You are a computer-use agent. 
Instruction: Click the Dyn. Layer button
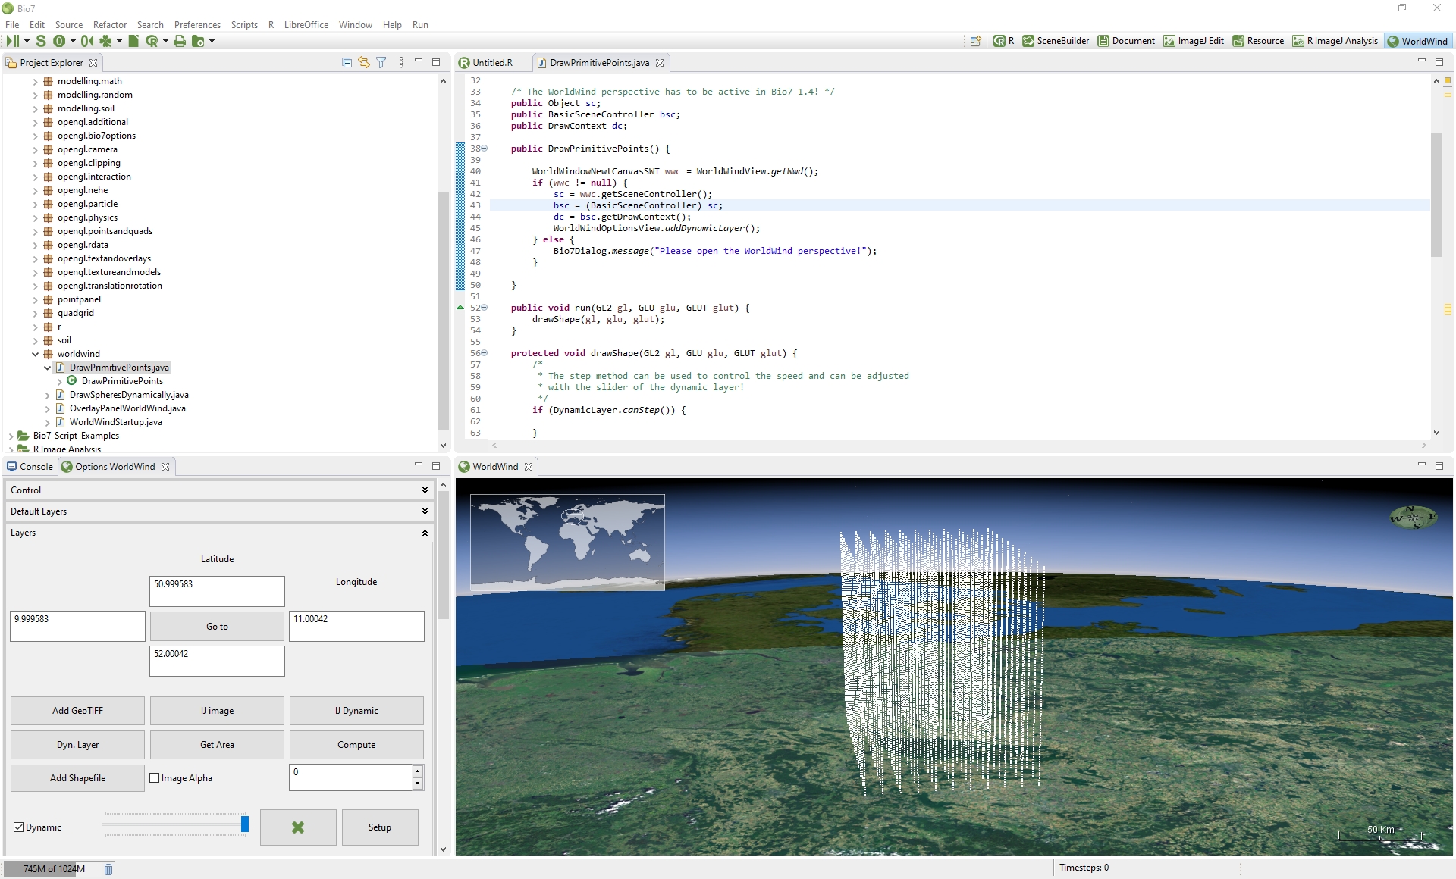(x=77, y=745)
